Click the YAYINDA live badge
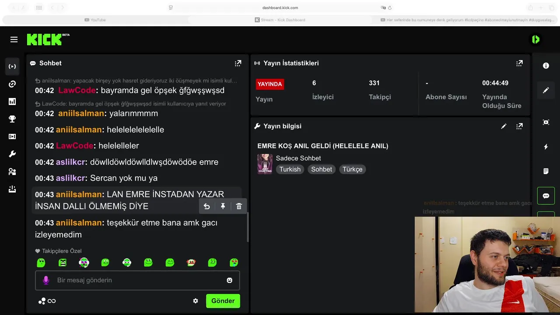 click(x=270, y=84)
